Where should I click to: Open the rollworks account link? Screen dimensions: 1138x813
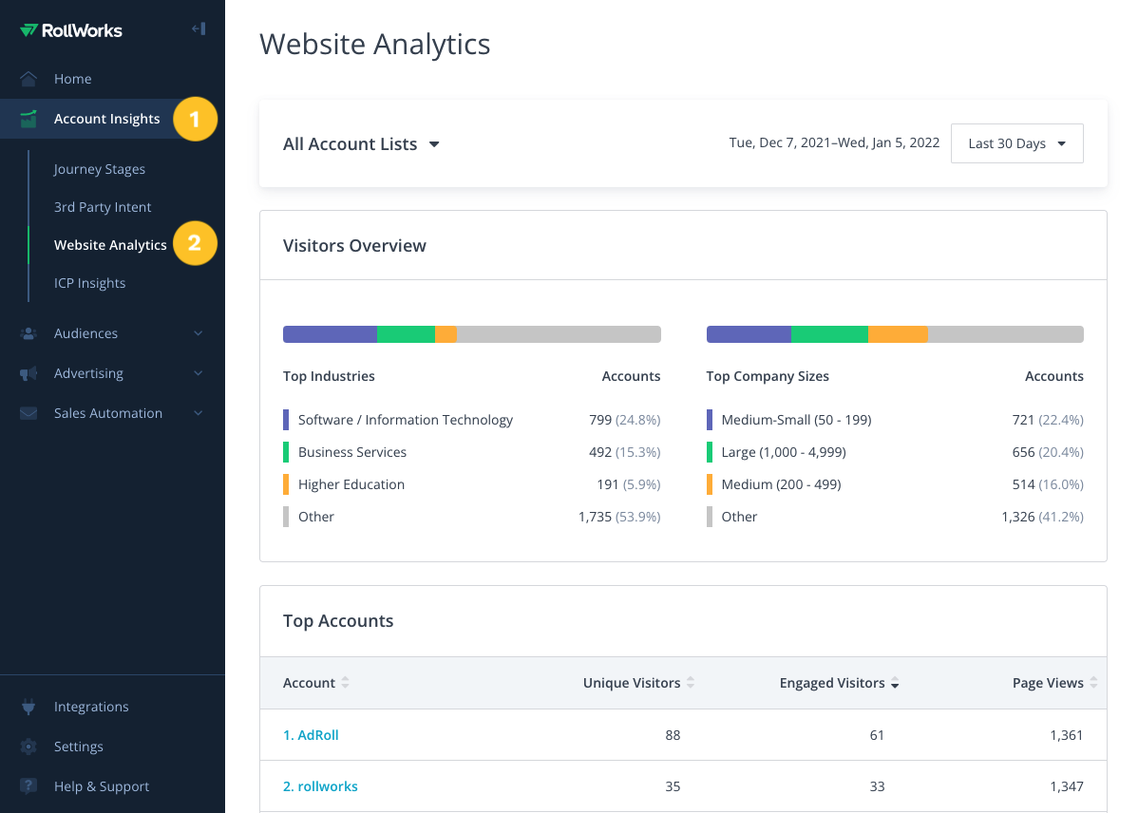320,786
